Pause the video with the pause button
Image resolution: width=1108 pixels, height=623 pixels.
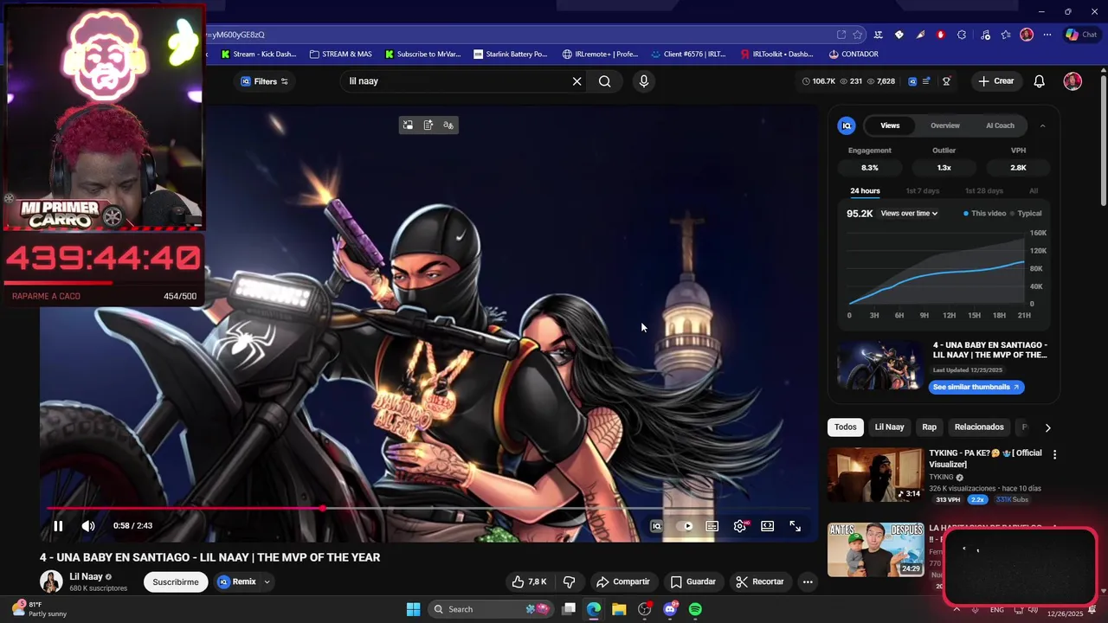pos(58,526)
